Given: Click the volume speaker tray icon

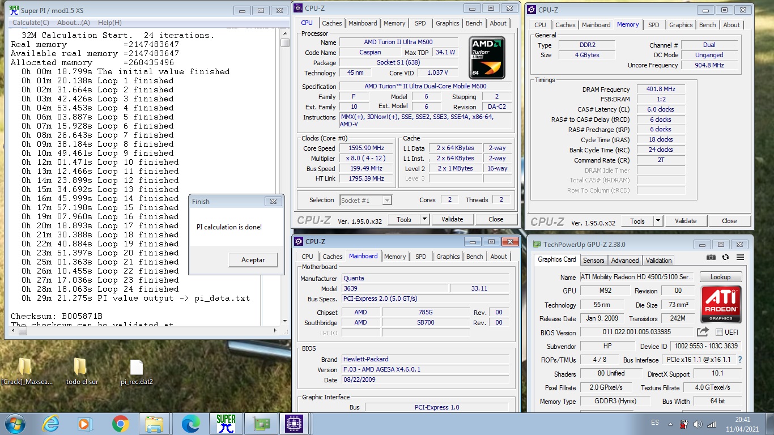Looking at the screenshot, I should click(698, 424).
